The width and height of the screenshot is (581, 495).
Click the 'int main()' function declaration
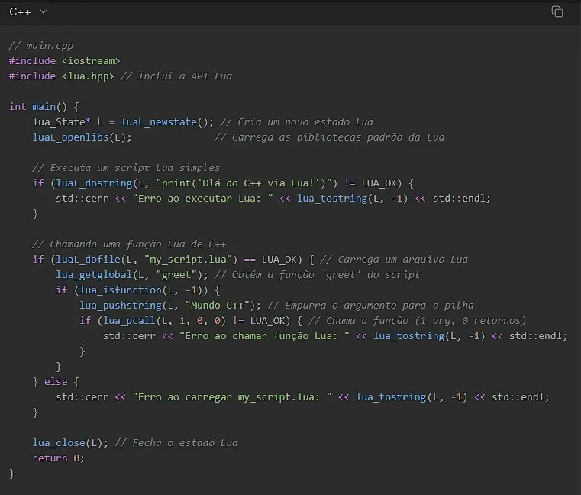pos(44,107)
